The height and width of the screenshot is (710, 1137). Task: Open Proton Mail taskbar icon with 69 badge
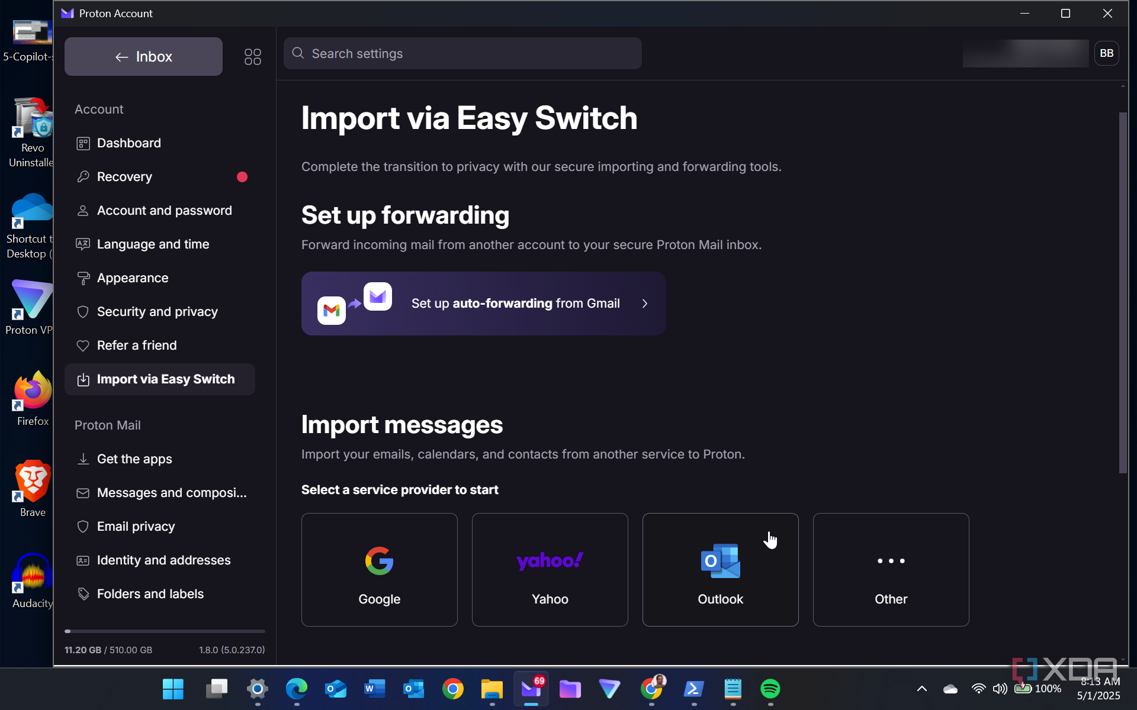point(531,689)
